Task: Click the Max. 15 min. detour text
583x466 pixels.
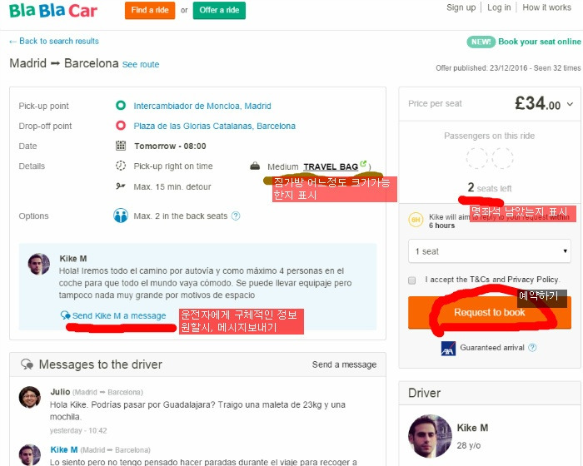Action: (x=172, y=186)
